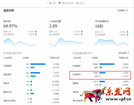Select the 手淘首页 source row label
This screenshot has width=134, height=105.
click(77, 75)
